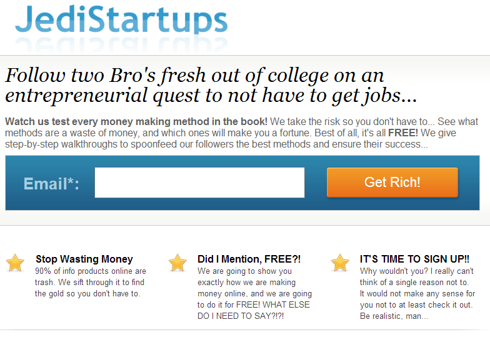Click the bold Watch us test every money making method text
Screen dimensions: 490x342
pos(136,121)
